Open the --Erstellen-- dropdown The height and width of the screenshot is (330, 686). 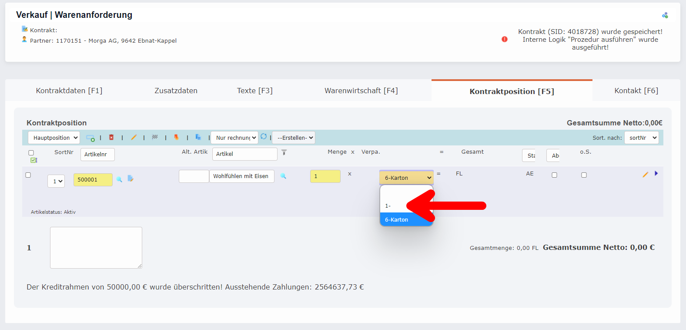[294, 138]
